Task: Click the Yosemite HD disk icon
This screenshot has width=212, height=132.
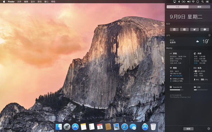Action: (171, 87)
